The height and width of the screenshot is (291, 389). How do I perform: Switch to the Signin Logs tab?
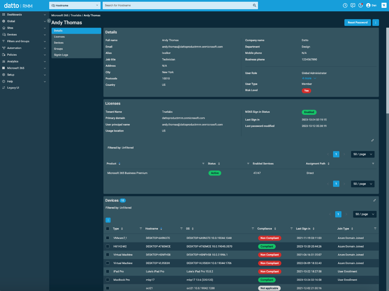point(76,55)
